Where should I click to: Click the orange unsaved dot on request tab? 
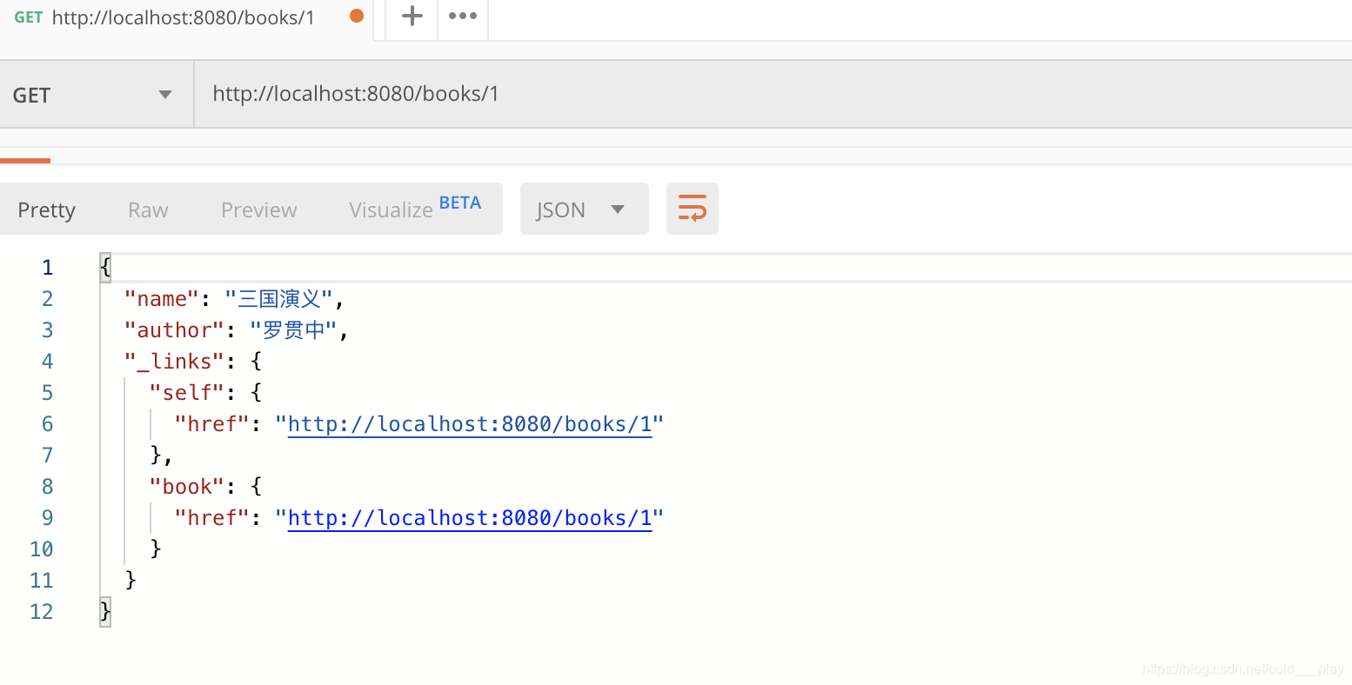[357, 16]
